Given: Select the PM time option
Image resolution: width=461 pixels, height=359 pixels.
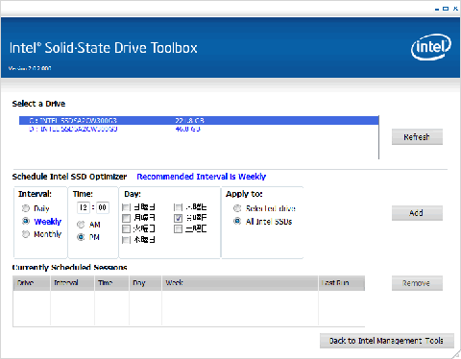Looking at the screenshot, I should coord(81,237).
